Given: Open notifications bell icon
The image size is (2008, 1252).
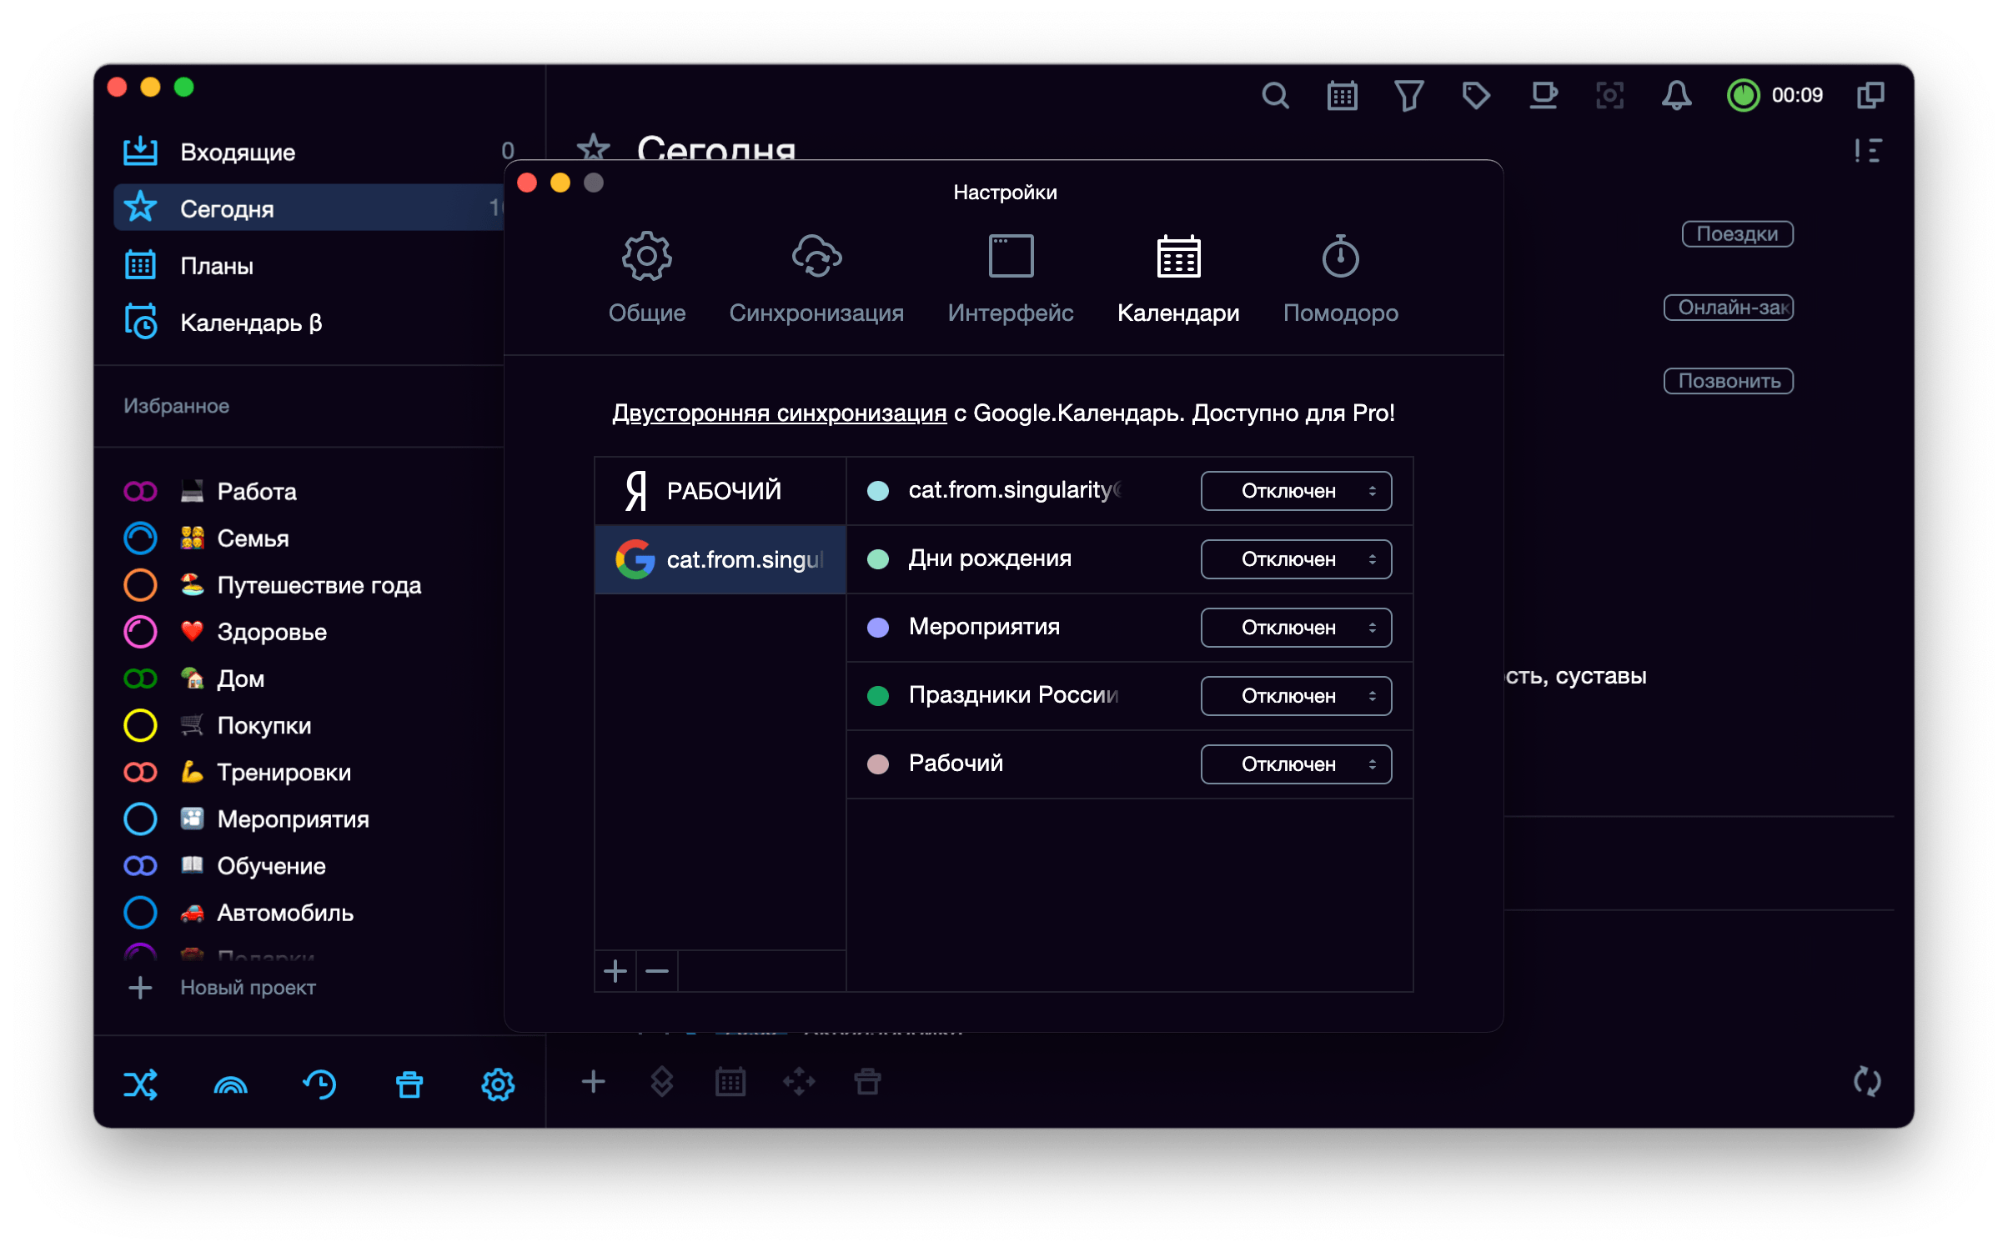Looking at the screenshot, I should pos(1676,96).
